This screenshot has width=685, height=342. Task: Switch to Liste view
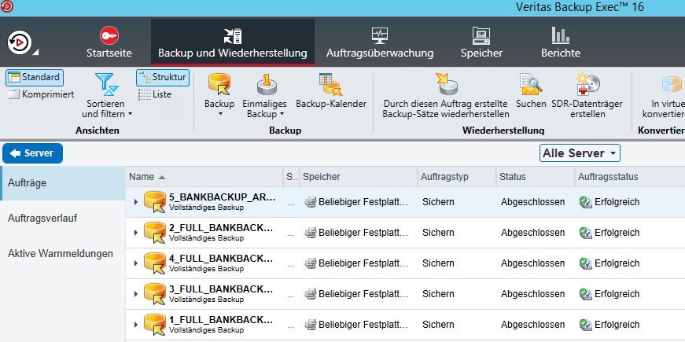point(155,94)
